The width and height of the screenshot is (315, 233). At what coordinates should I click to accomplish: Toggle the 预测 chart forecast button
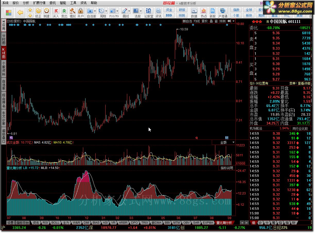[x=223, y=21]
